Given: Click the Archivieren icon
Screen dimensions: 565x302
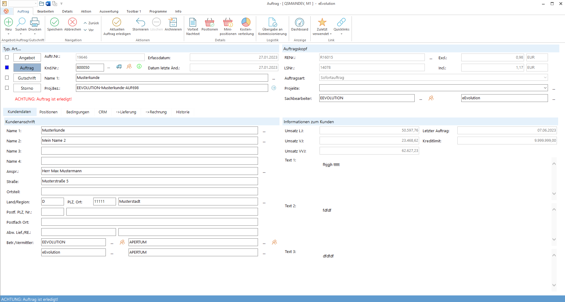Looking at the screenshot, I should pyautogui.click(x=173, y=22).
